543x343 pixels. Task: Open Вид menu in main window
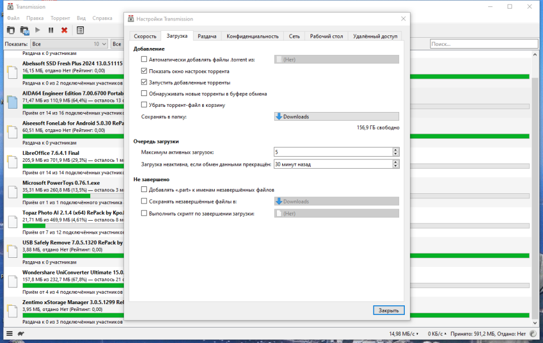[x=82, y=18]
